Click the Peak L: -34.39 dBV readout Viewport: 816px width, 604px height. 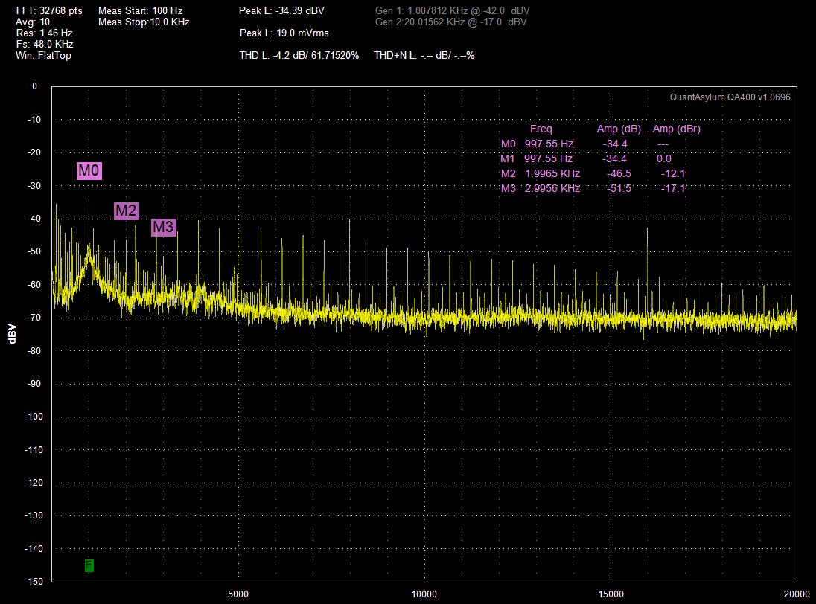tap(281, 10)
